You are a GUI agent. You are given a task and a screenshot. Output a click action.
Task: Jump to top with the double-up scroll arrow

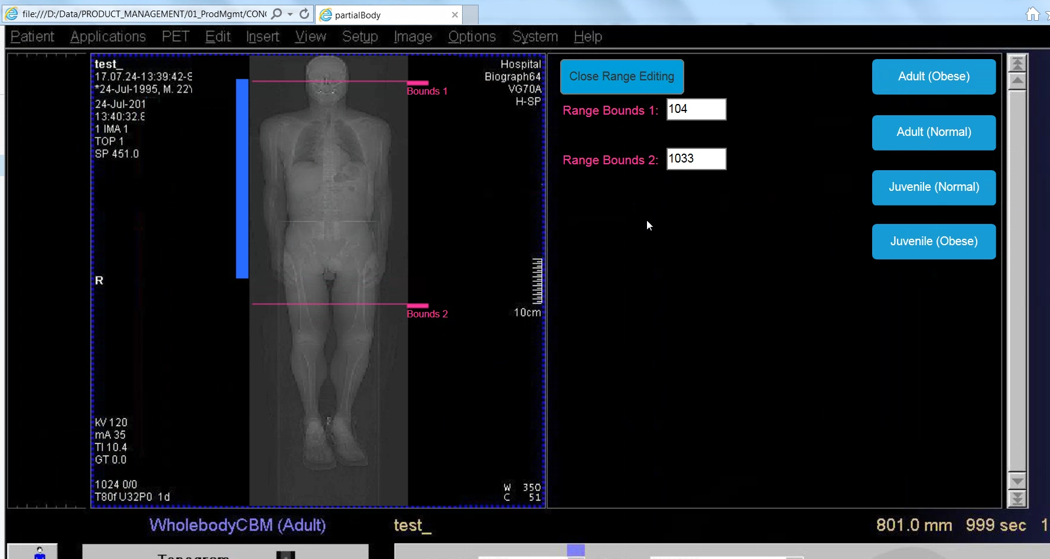(1017, 63)
